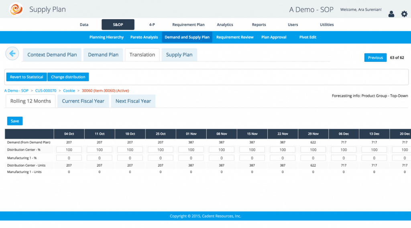The height and width of the screenshot is (228, 411).
Task: Click the 29 Nov column header
Action: 313,134
